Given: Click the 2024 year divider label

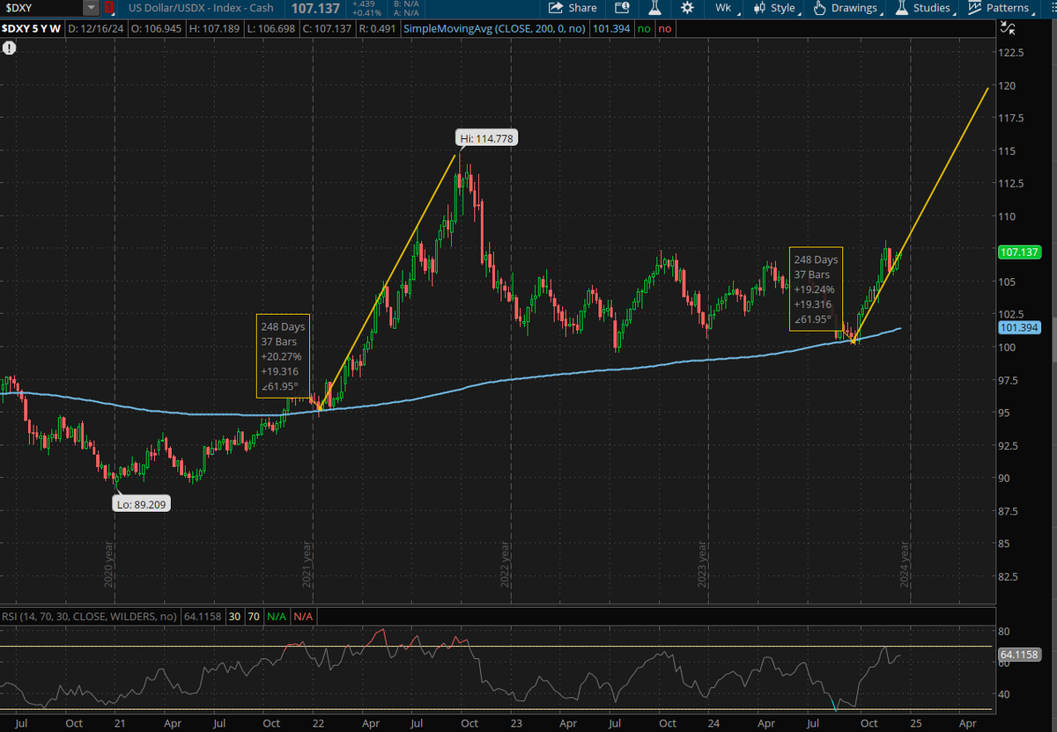Looking at the screenshot, I should tap(904, 565).
